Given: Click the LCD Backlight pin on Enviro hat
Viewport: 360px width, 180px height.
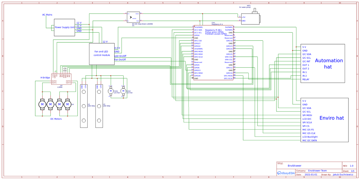Looking at the screenshot, I should click(310, 137).
